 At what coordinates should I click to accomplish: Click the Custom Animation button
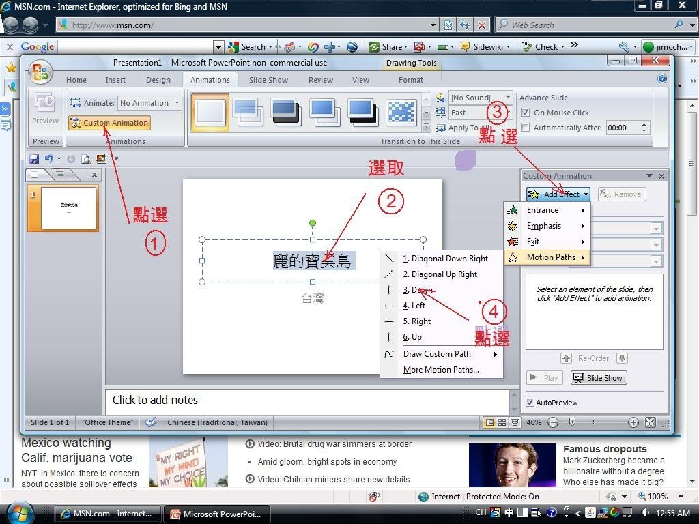[109, 123]
